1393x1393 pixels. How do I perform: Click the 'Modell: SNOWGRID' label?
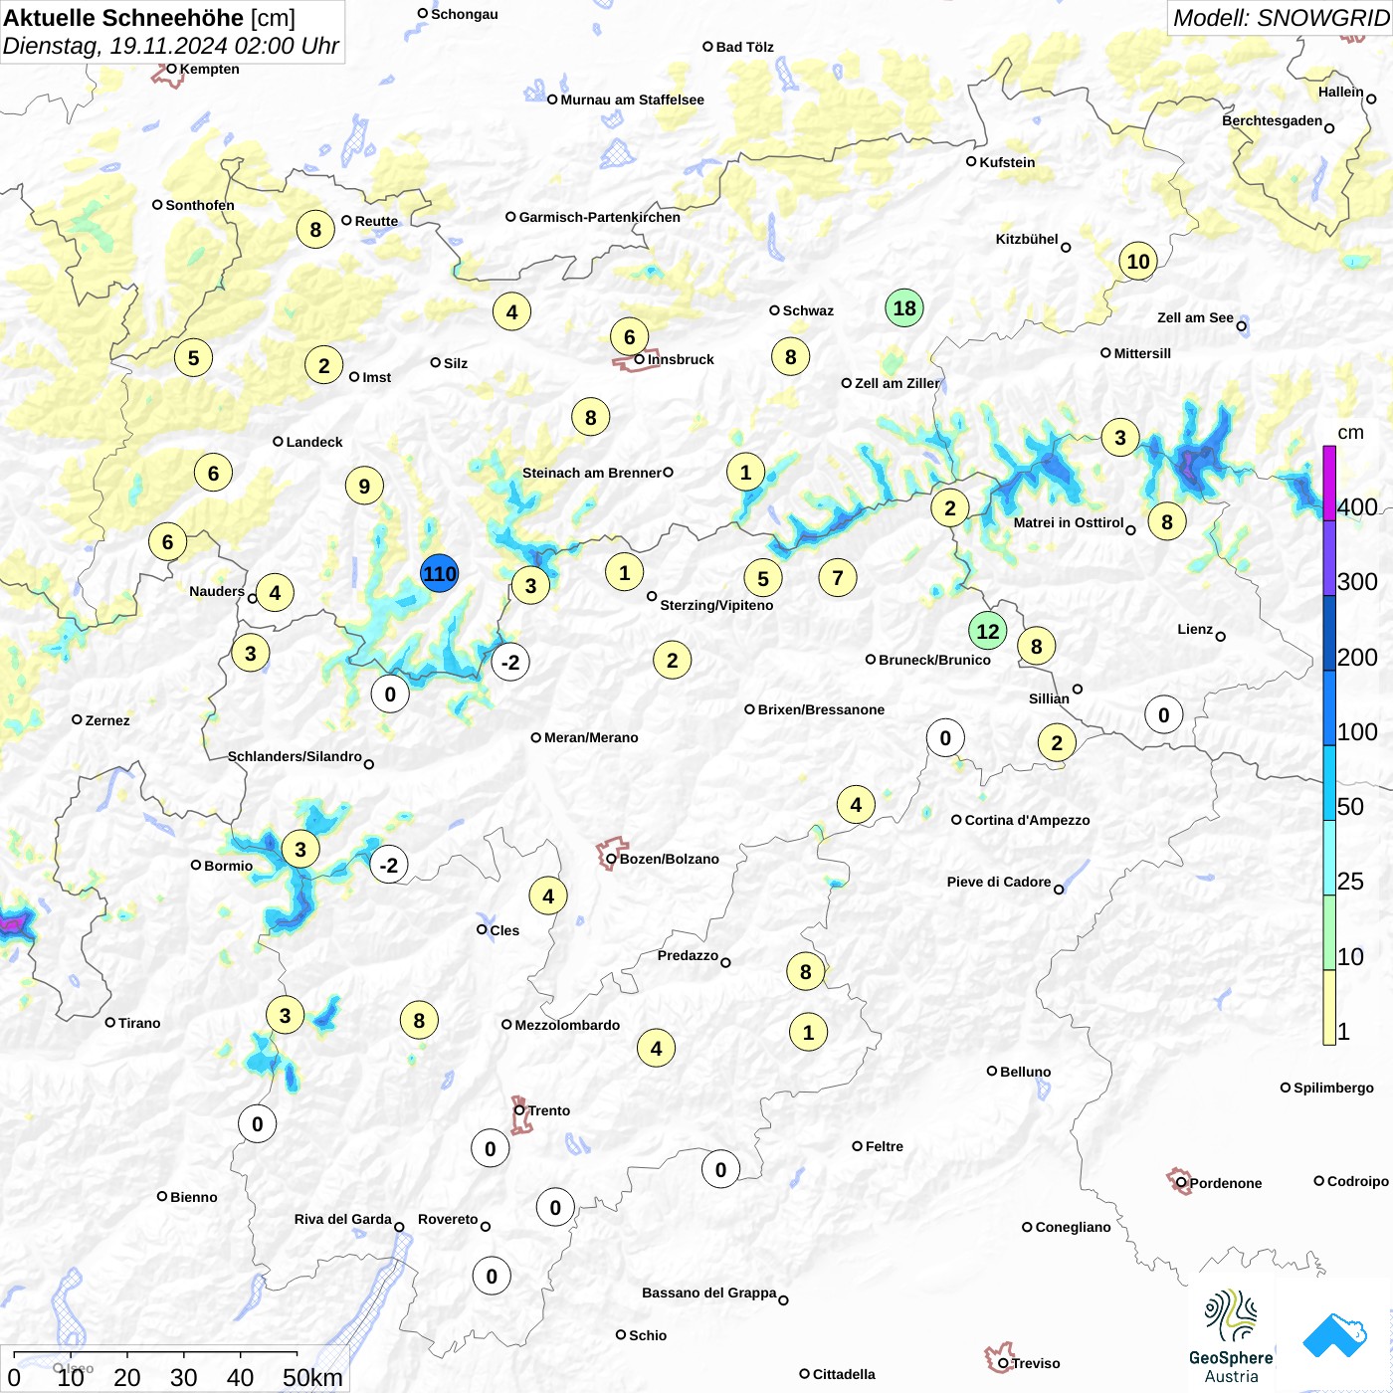1281,18
